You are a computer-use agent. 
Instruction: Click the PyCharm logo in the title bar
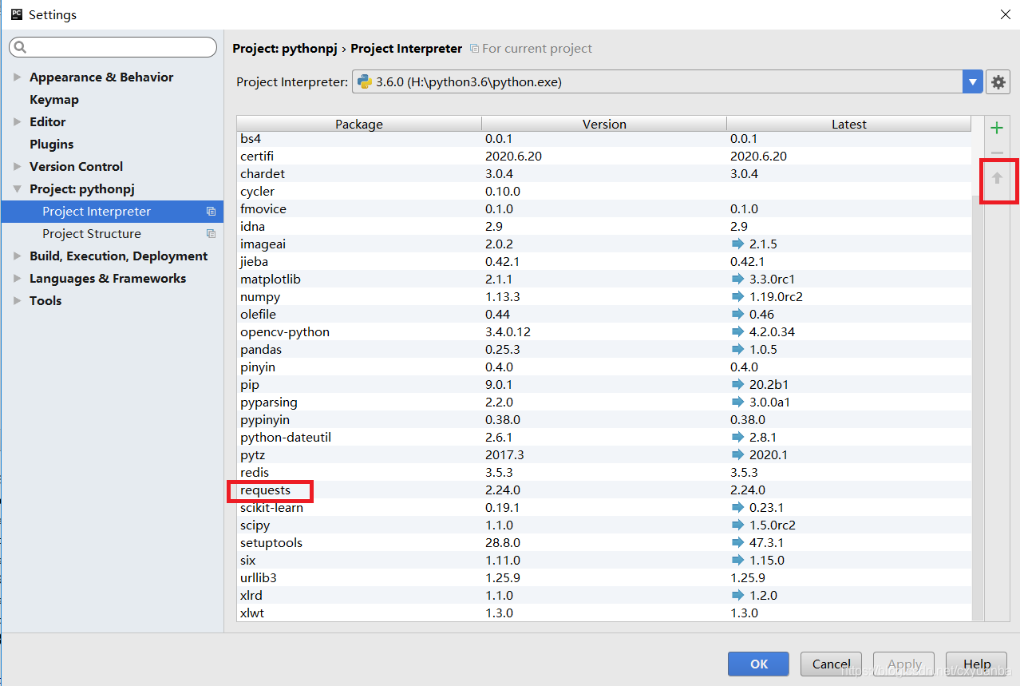[x=16, y=14]
